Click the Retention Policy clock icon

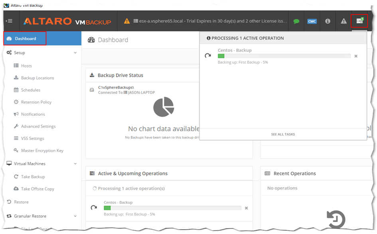point(16,102)
